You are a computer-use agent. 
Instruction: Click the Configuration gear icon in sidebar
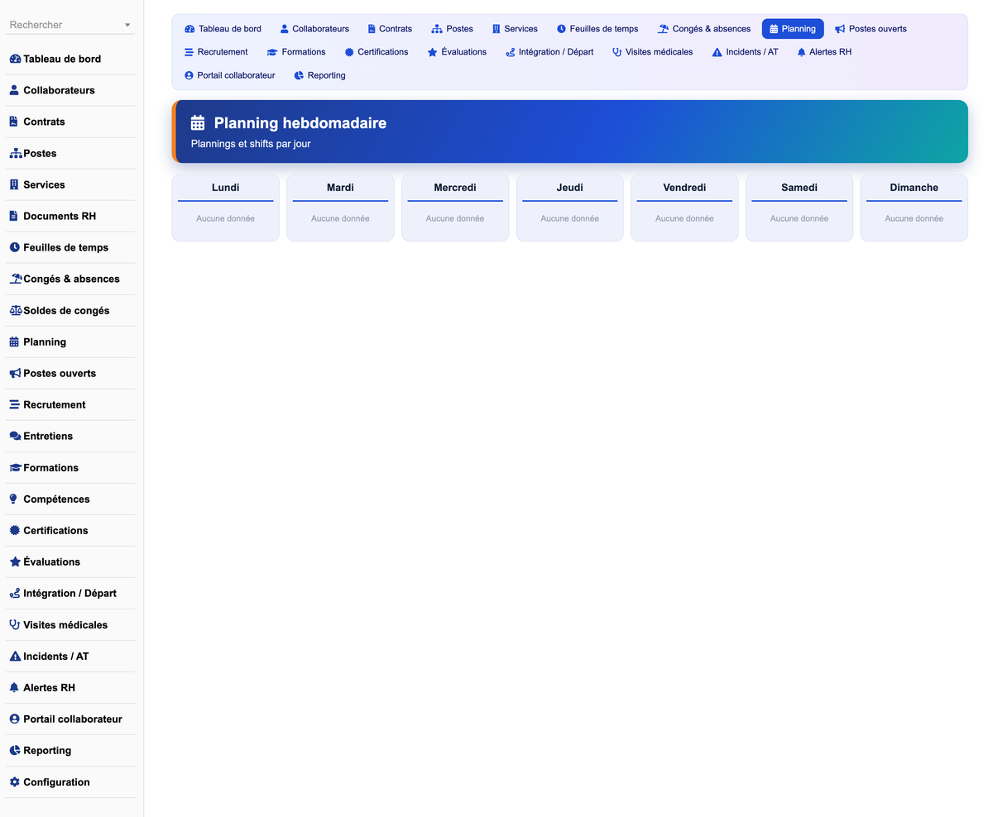click(x=14, y=781)
